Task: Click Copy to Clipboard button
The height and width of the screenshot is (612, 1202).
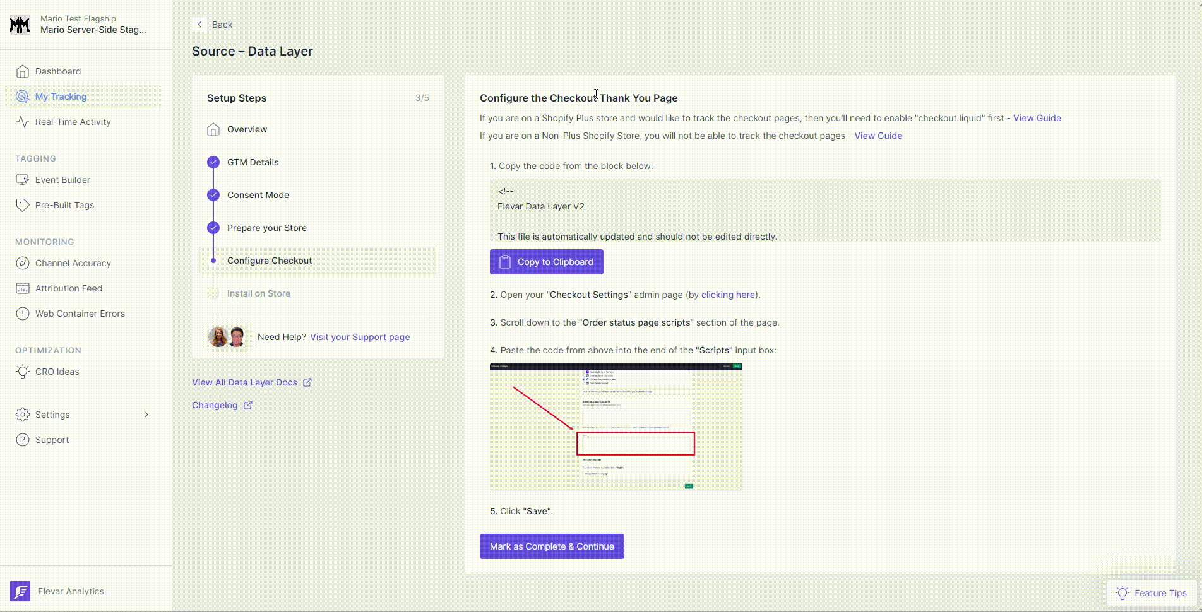Action: [x=547, y=262]
